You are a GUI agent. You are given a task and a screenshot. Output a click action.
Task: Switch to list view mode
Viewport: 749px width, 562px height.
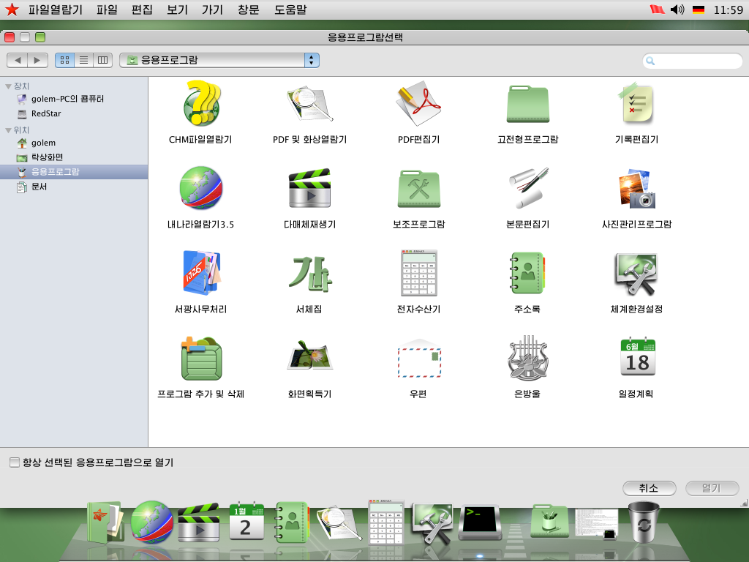click(84, 60)
